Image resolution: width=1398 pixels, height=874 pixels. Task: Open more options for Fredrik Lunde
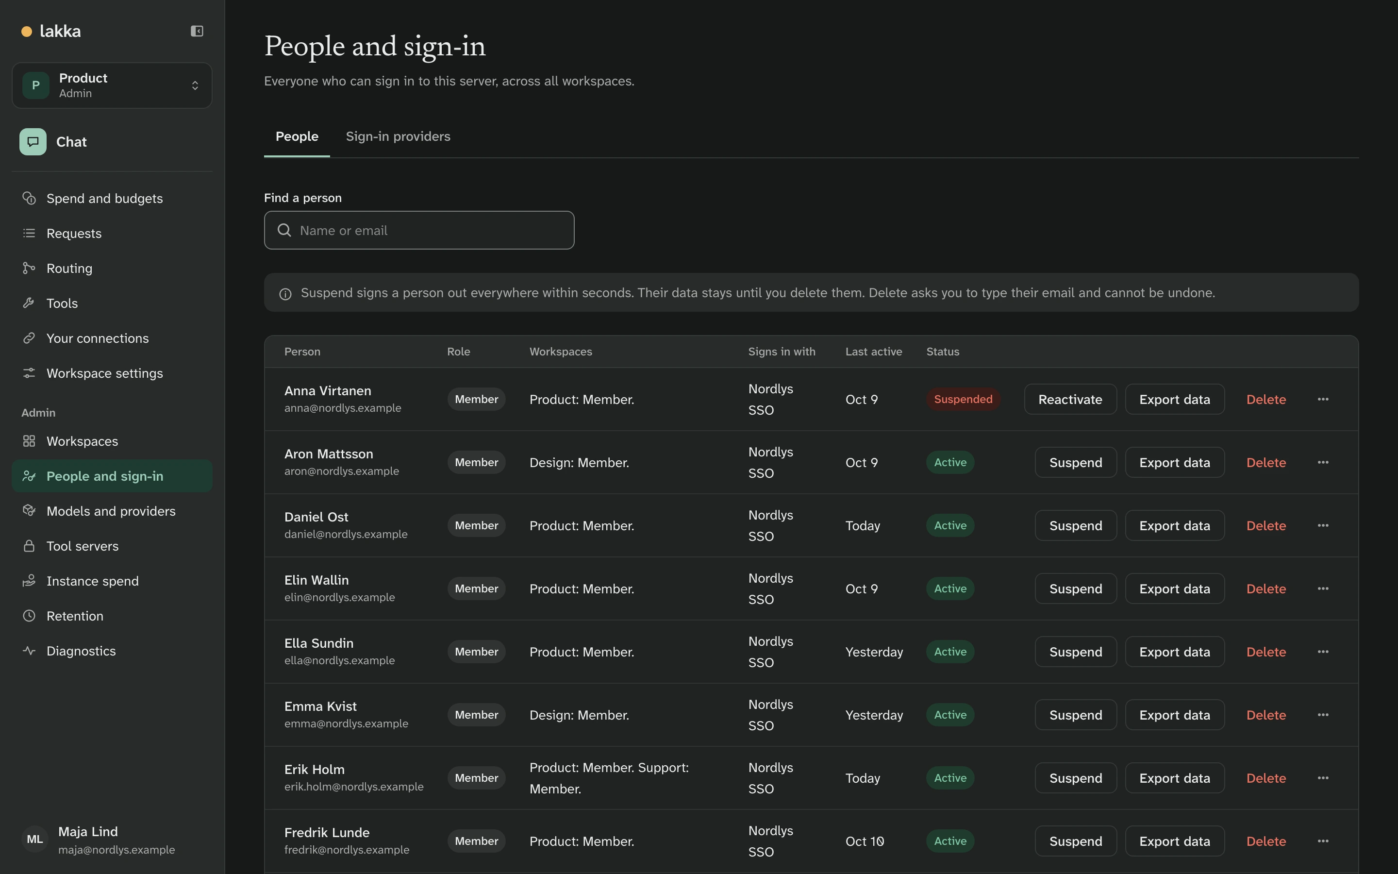coord(1323,841)
